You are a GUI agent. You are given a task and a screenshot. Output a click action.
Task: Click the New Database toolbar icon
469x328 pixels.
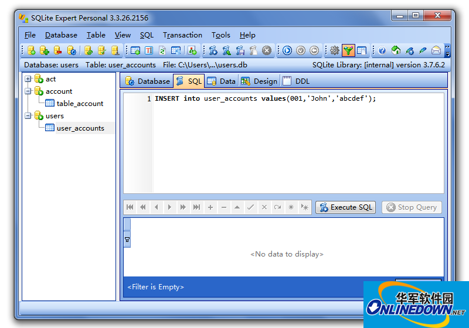pos(32,50)
